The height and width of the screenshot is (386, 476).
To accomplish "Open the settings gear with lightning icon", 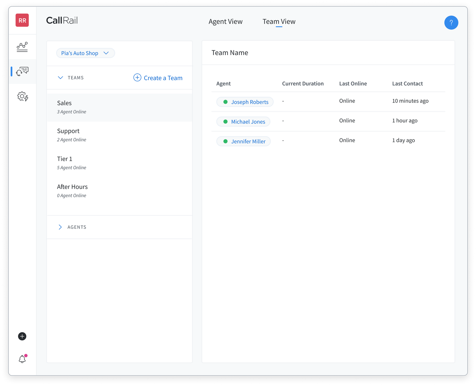I will point(22,96).
